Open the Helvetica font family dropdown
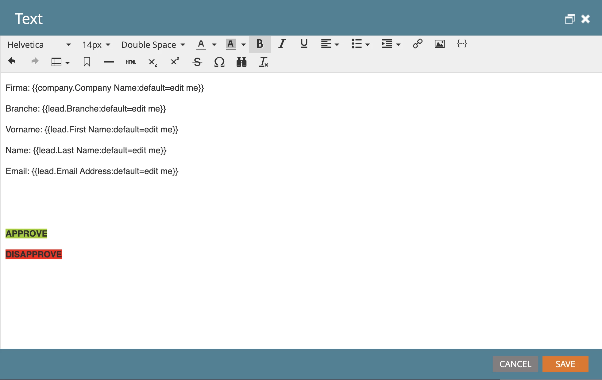 click(39, 45)
